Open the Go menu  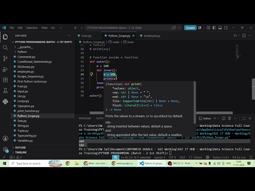[x=53, y=28]
